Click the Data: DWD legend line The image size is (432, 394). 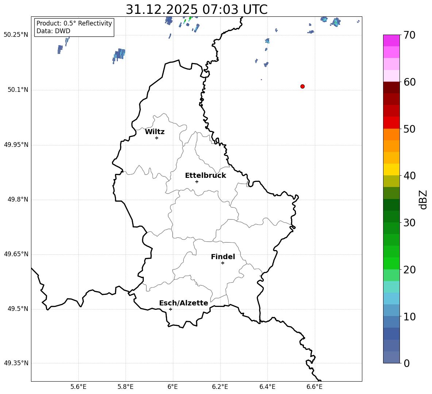(53, 31)
